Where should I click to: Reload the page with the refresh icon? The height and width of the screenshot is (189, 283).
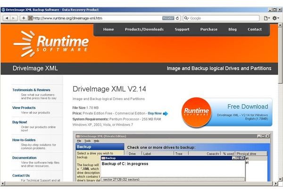(177, 18)
